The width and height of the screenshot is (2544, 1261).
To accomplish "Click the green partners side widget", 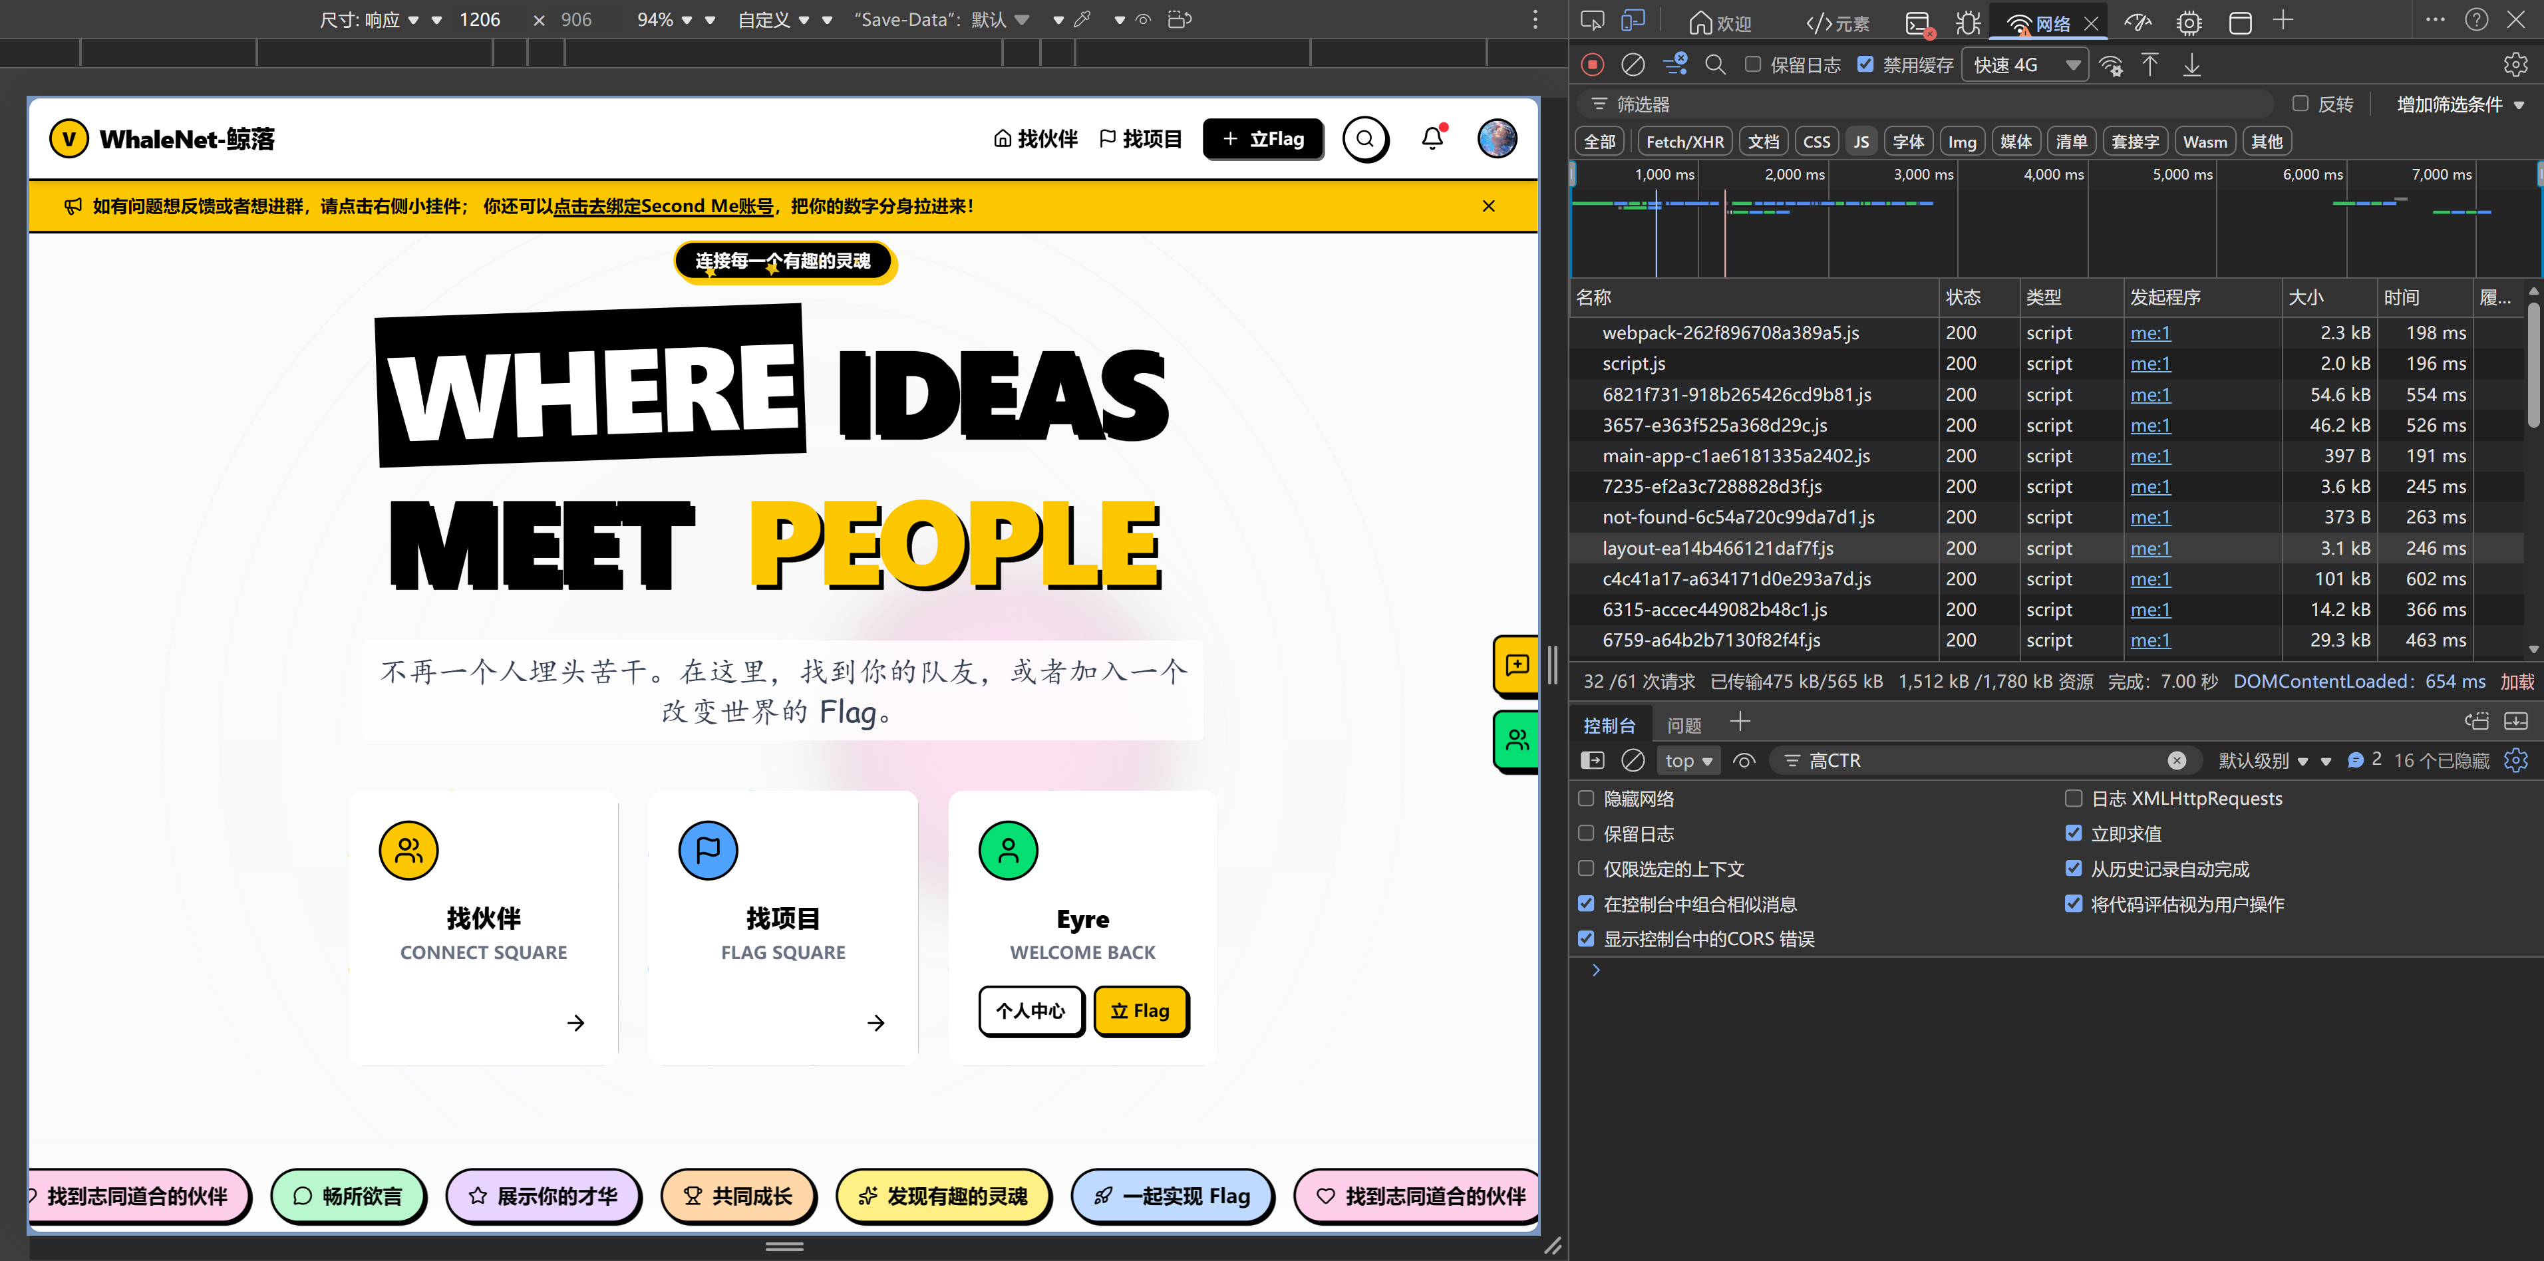I will tap(1517, 740).
